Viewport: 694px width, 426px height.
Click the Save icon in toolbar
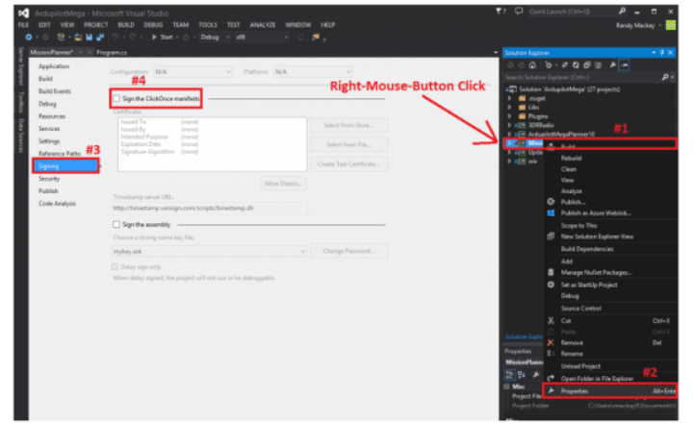point(90,38)
